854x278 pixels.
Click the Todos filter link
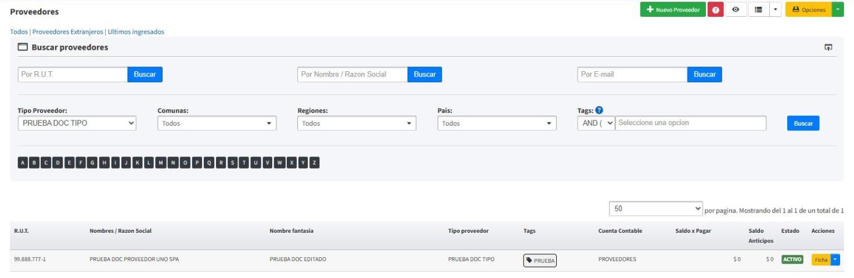[x=19, y=32]
